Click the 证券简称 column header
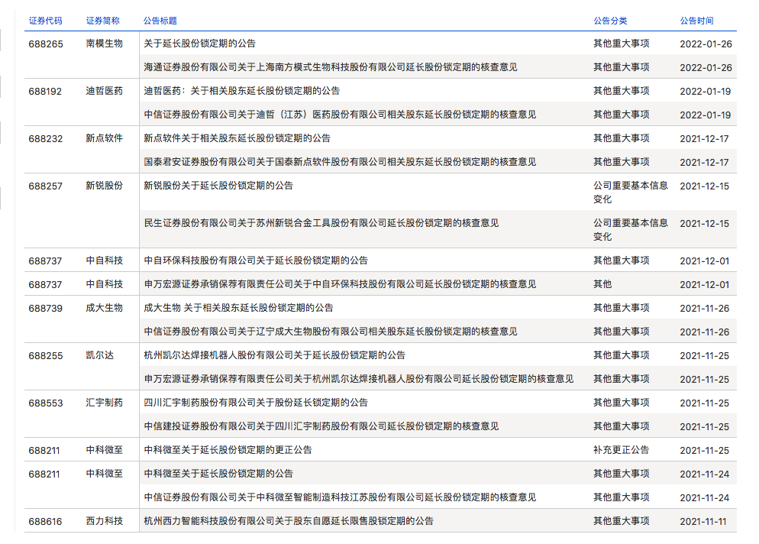The width and height of the screenshot is (759, 544). point(102,21)
